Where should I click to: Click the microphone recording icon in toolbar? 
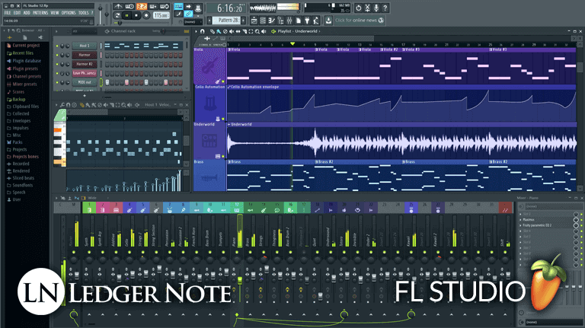pyautogui.click(x=376, y=8)
